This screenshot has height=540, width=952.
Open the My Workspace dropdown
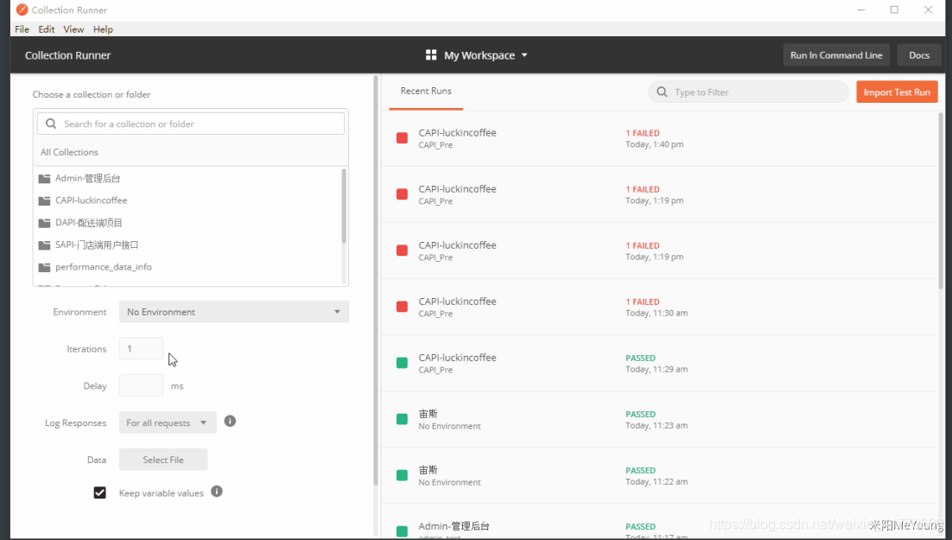[477, 55]
